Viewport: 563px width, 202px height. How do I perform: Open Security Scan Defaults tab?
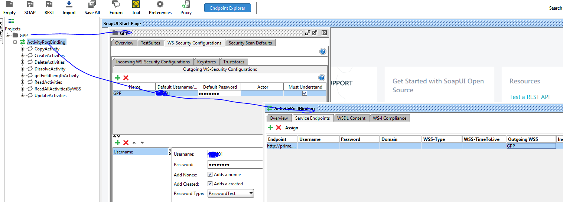pos(250,43)
